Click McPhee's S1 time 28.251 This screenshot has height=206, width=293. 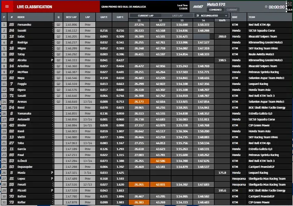pyautogui.click(x=139, y=72)
